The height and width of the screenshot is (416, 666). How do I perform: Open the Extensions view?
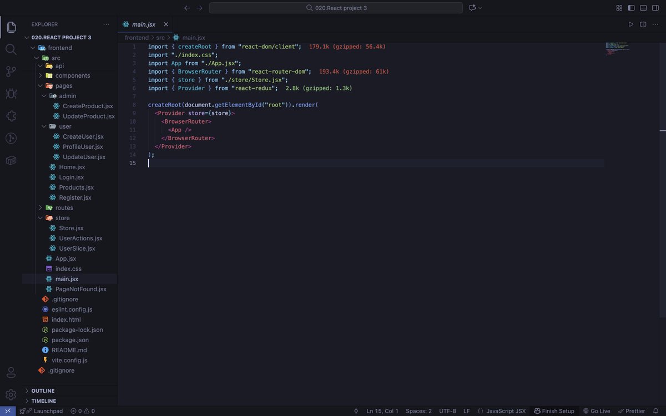(11, 116)
